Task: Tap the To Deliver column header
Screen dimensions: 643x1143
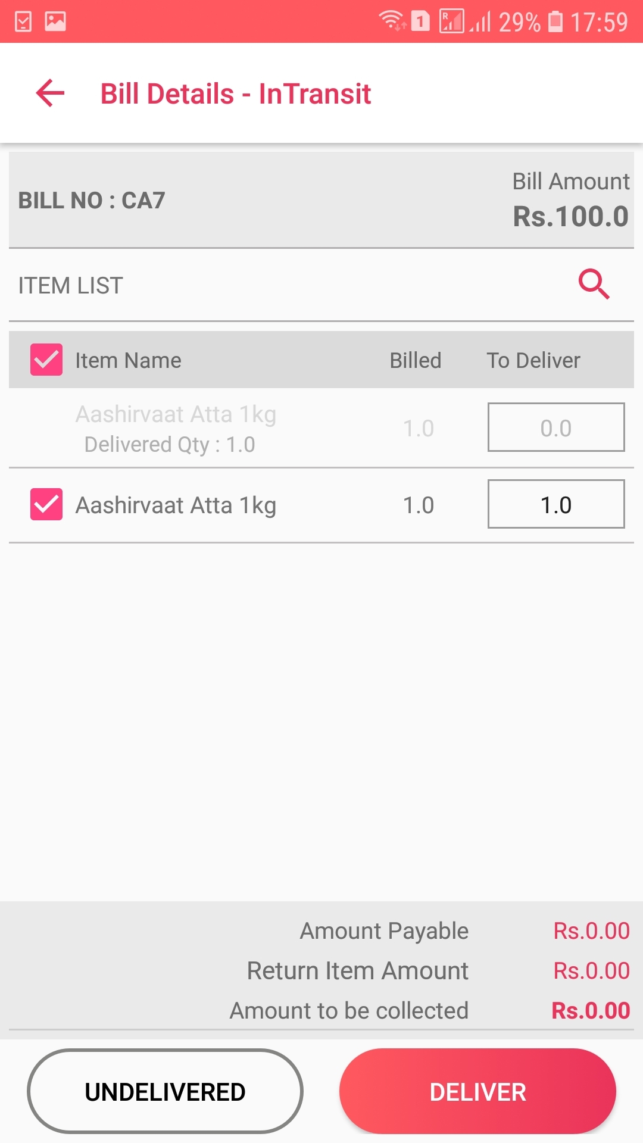Action: coord(533,360)
